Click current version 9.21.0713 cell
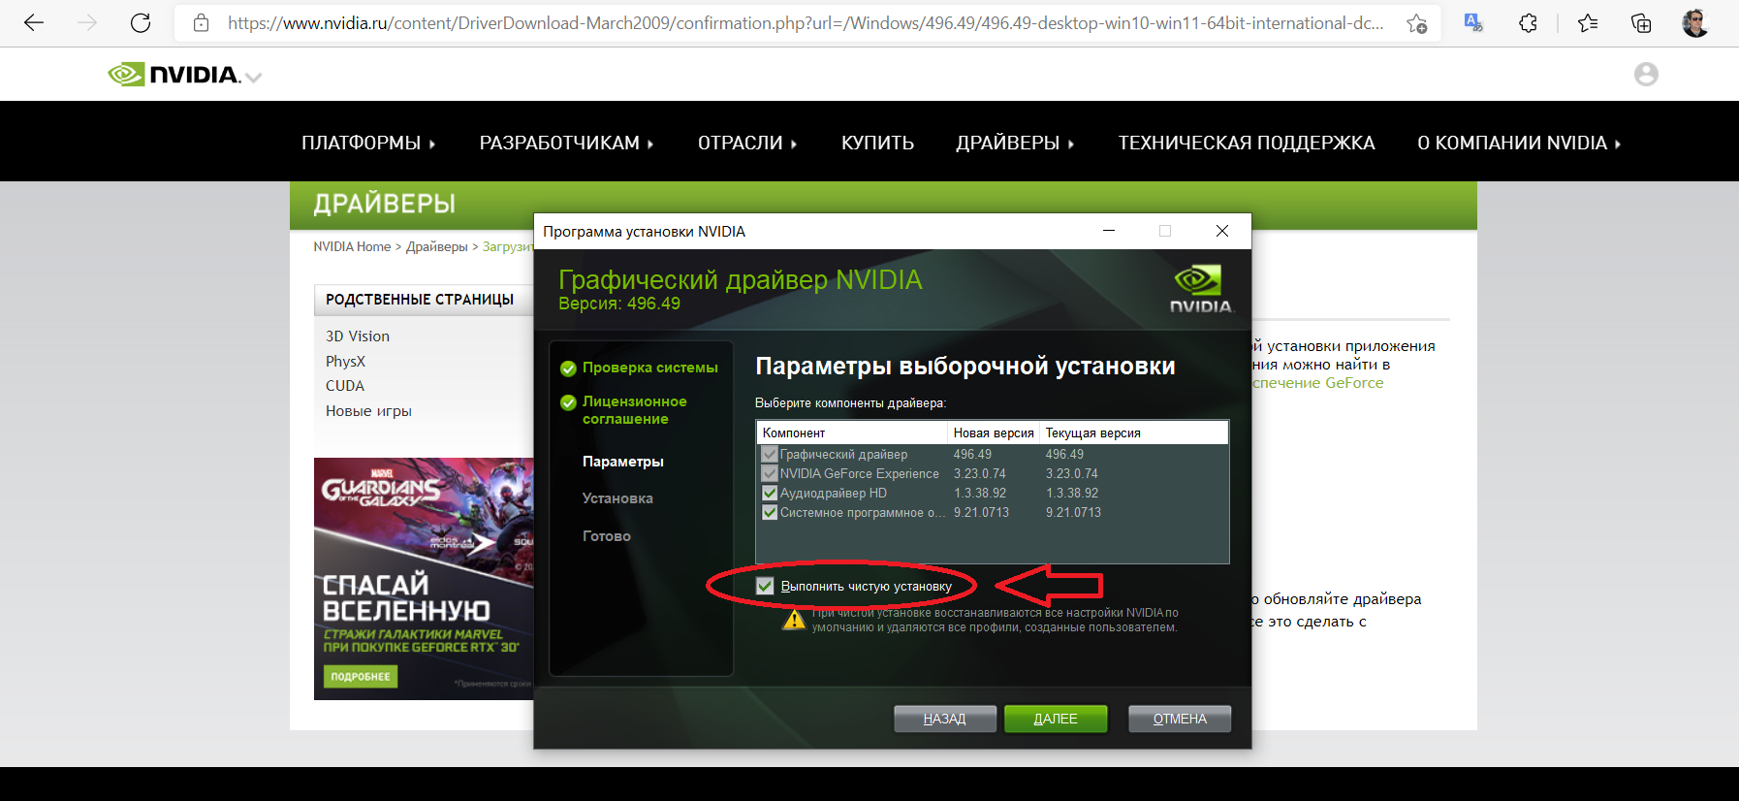Image resolution: width=1739 pixels, height=801 pixels. (x=1073, y=512)
